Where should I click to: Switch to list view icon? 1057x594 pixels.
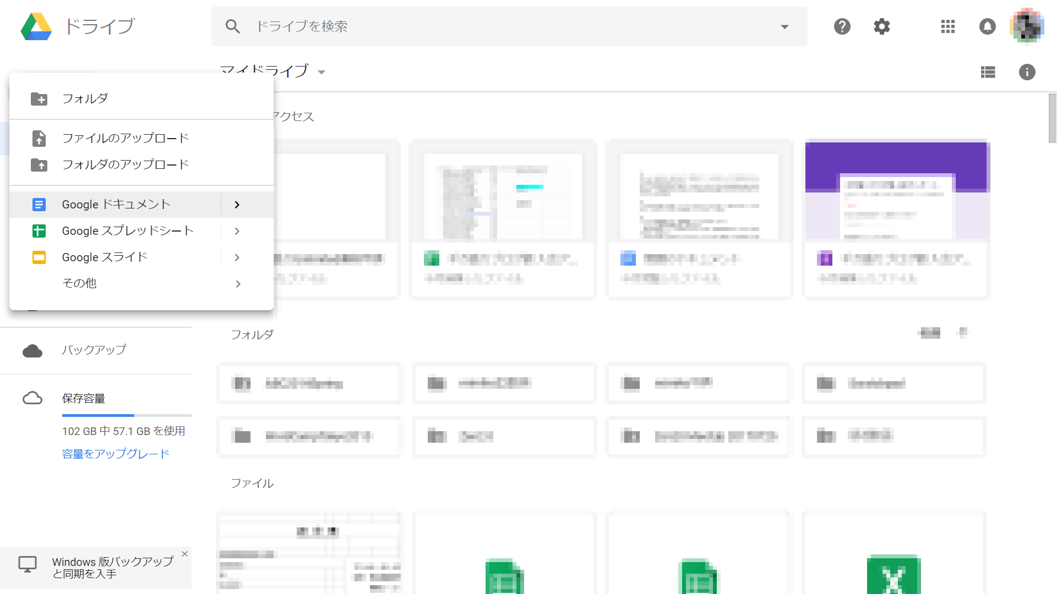[x=988, y=72]
